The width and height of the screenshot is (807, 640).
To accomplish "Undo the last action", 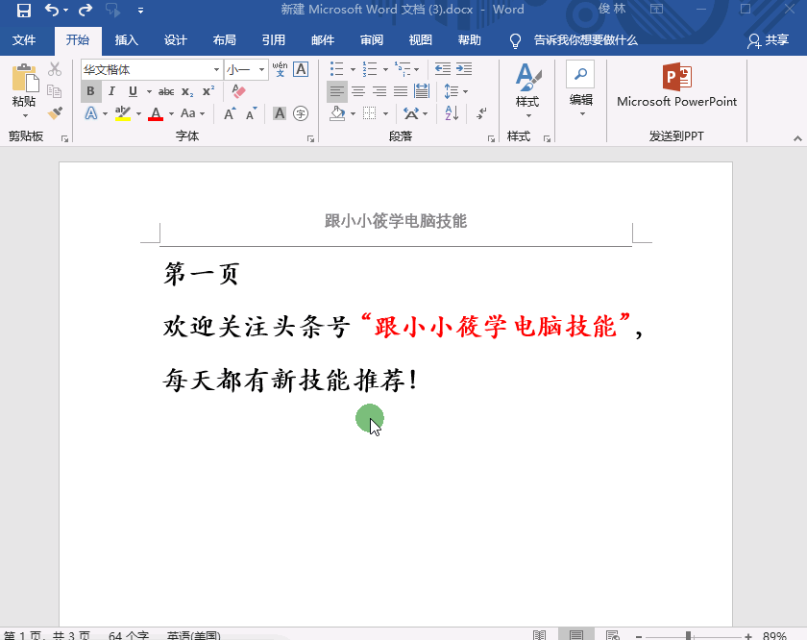I will click(52, 10).
